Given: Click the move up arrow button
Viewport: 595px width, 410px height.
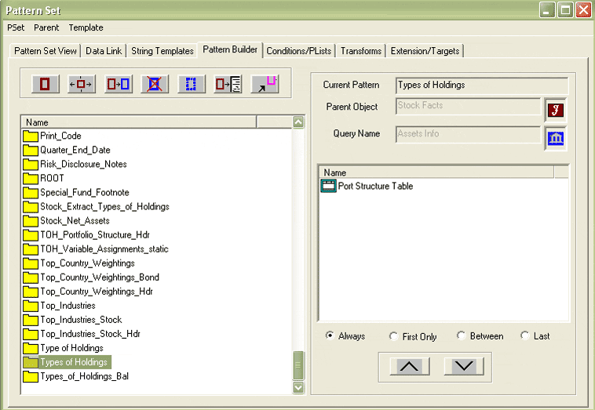Looking at the screenshot, I should tap(410, 366).
